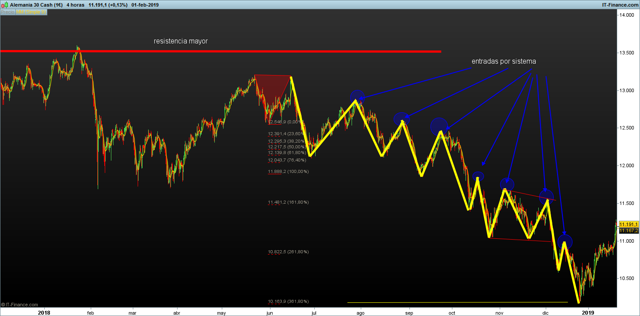Image resolution: width=640 pixels, height=316 pixels.
Task: Click the 2019 label on the time axis
Action: tap(588, 312)
